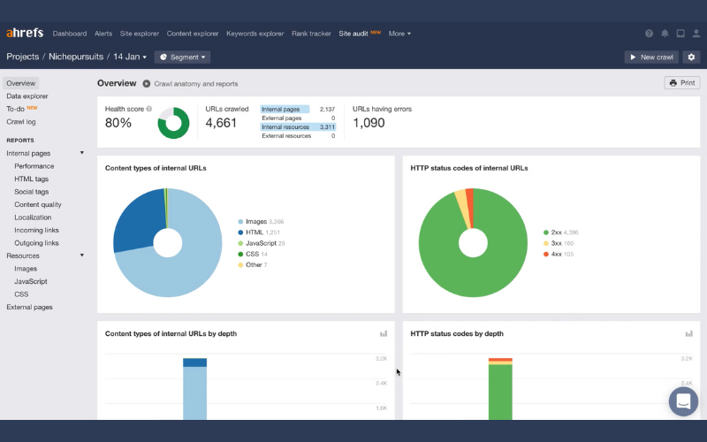Click the monitor icon in top bar
Screen dimensions: 707x442
tap(680, 34)
